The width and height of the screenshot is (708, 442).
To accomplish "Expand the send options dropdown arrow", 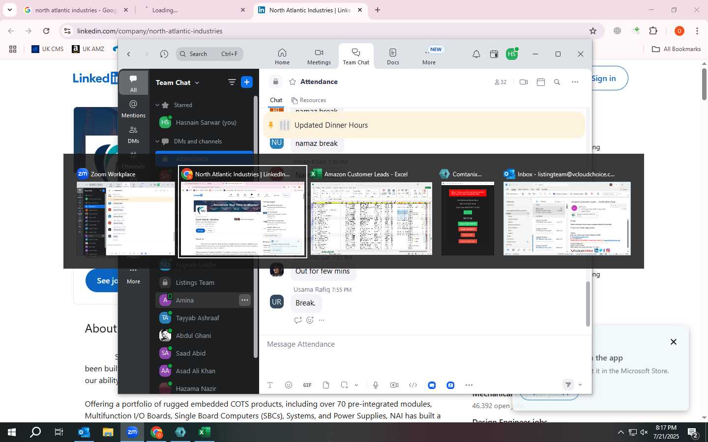I will point(580,385).
